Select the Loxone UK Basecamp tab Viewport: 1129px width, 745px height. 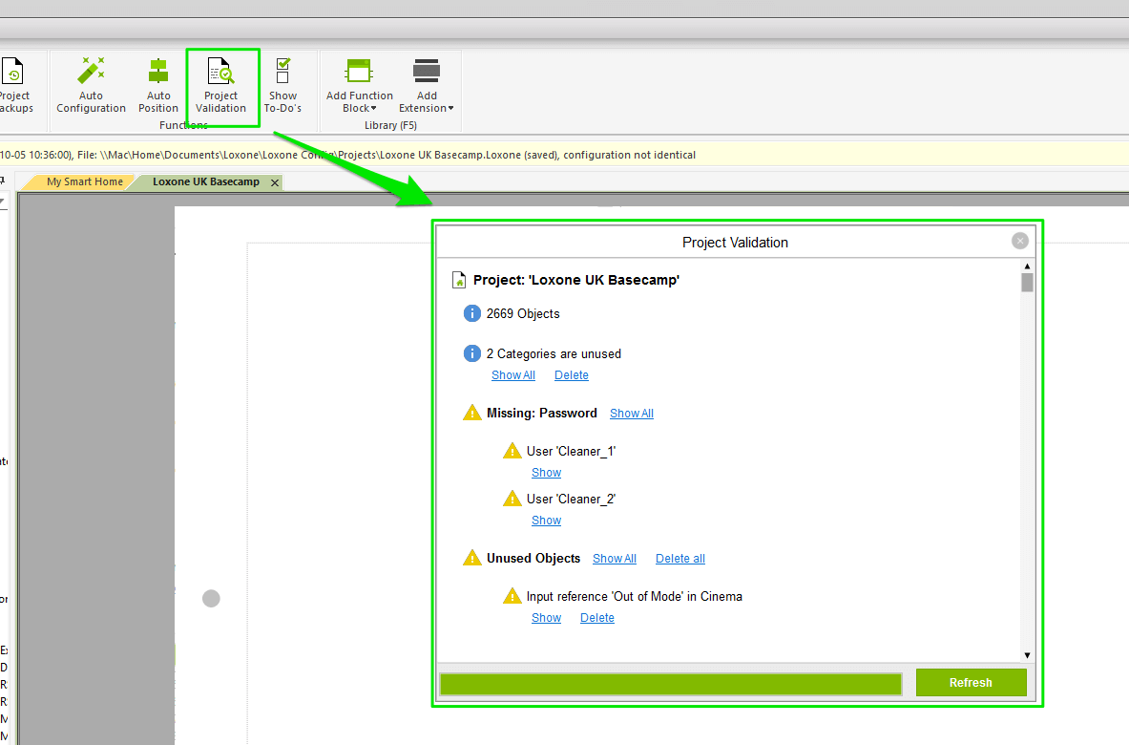[205, 182]
